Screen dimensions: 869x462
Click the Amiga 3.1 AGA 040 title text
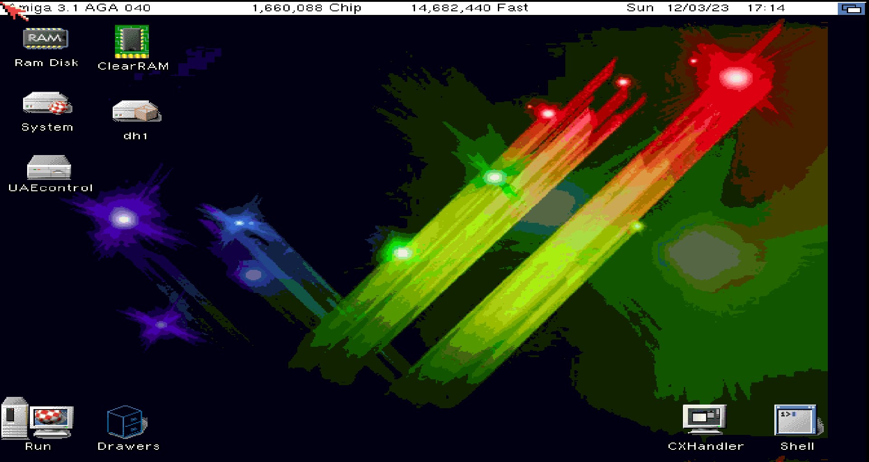coord(79,8)
